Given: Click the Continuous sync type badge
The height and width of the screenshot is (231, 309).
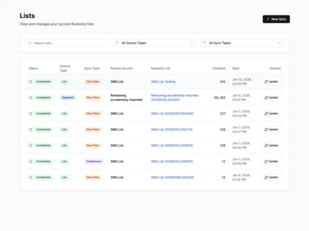Looking at the screenshot, I should [x=94, y=161].
